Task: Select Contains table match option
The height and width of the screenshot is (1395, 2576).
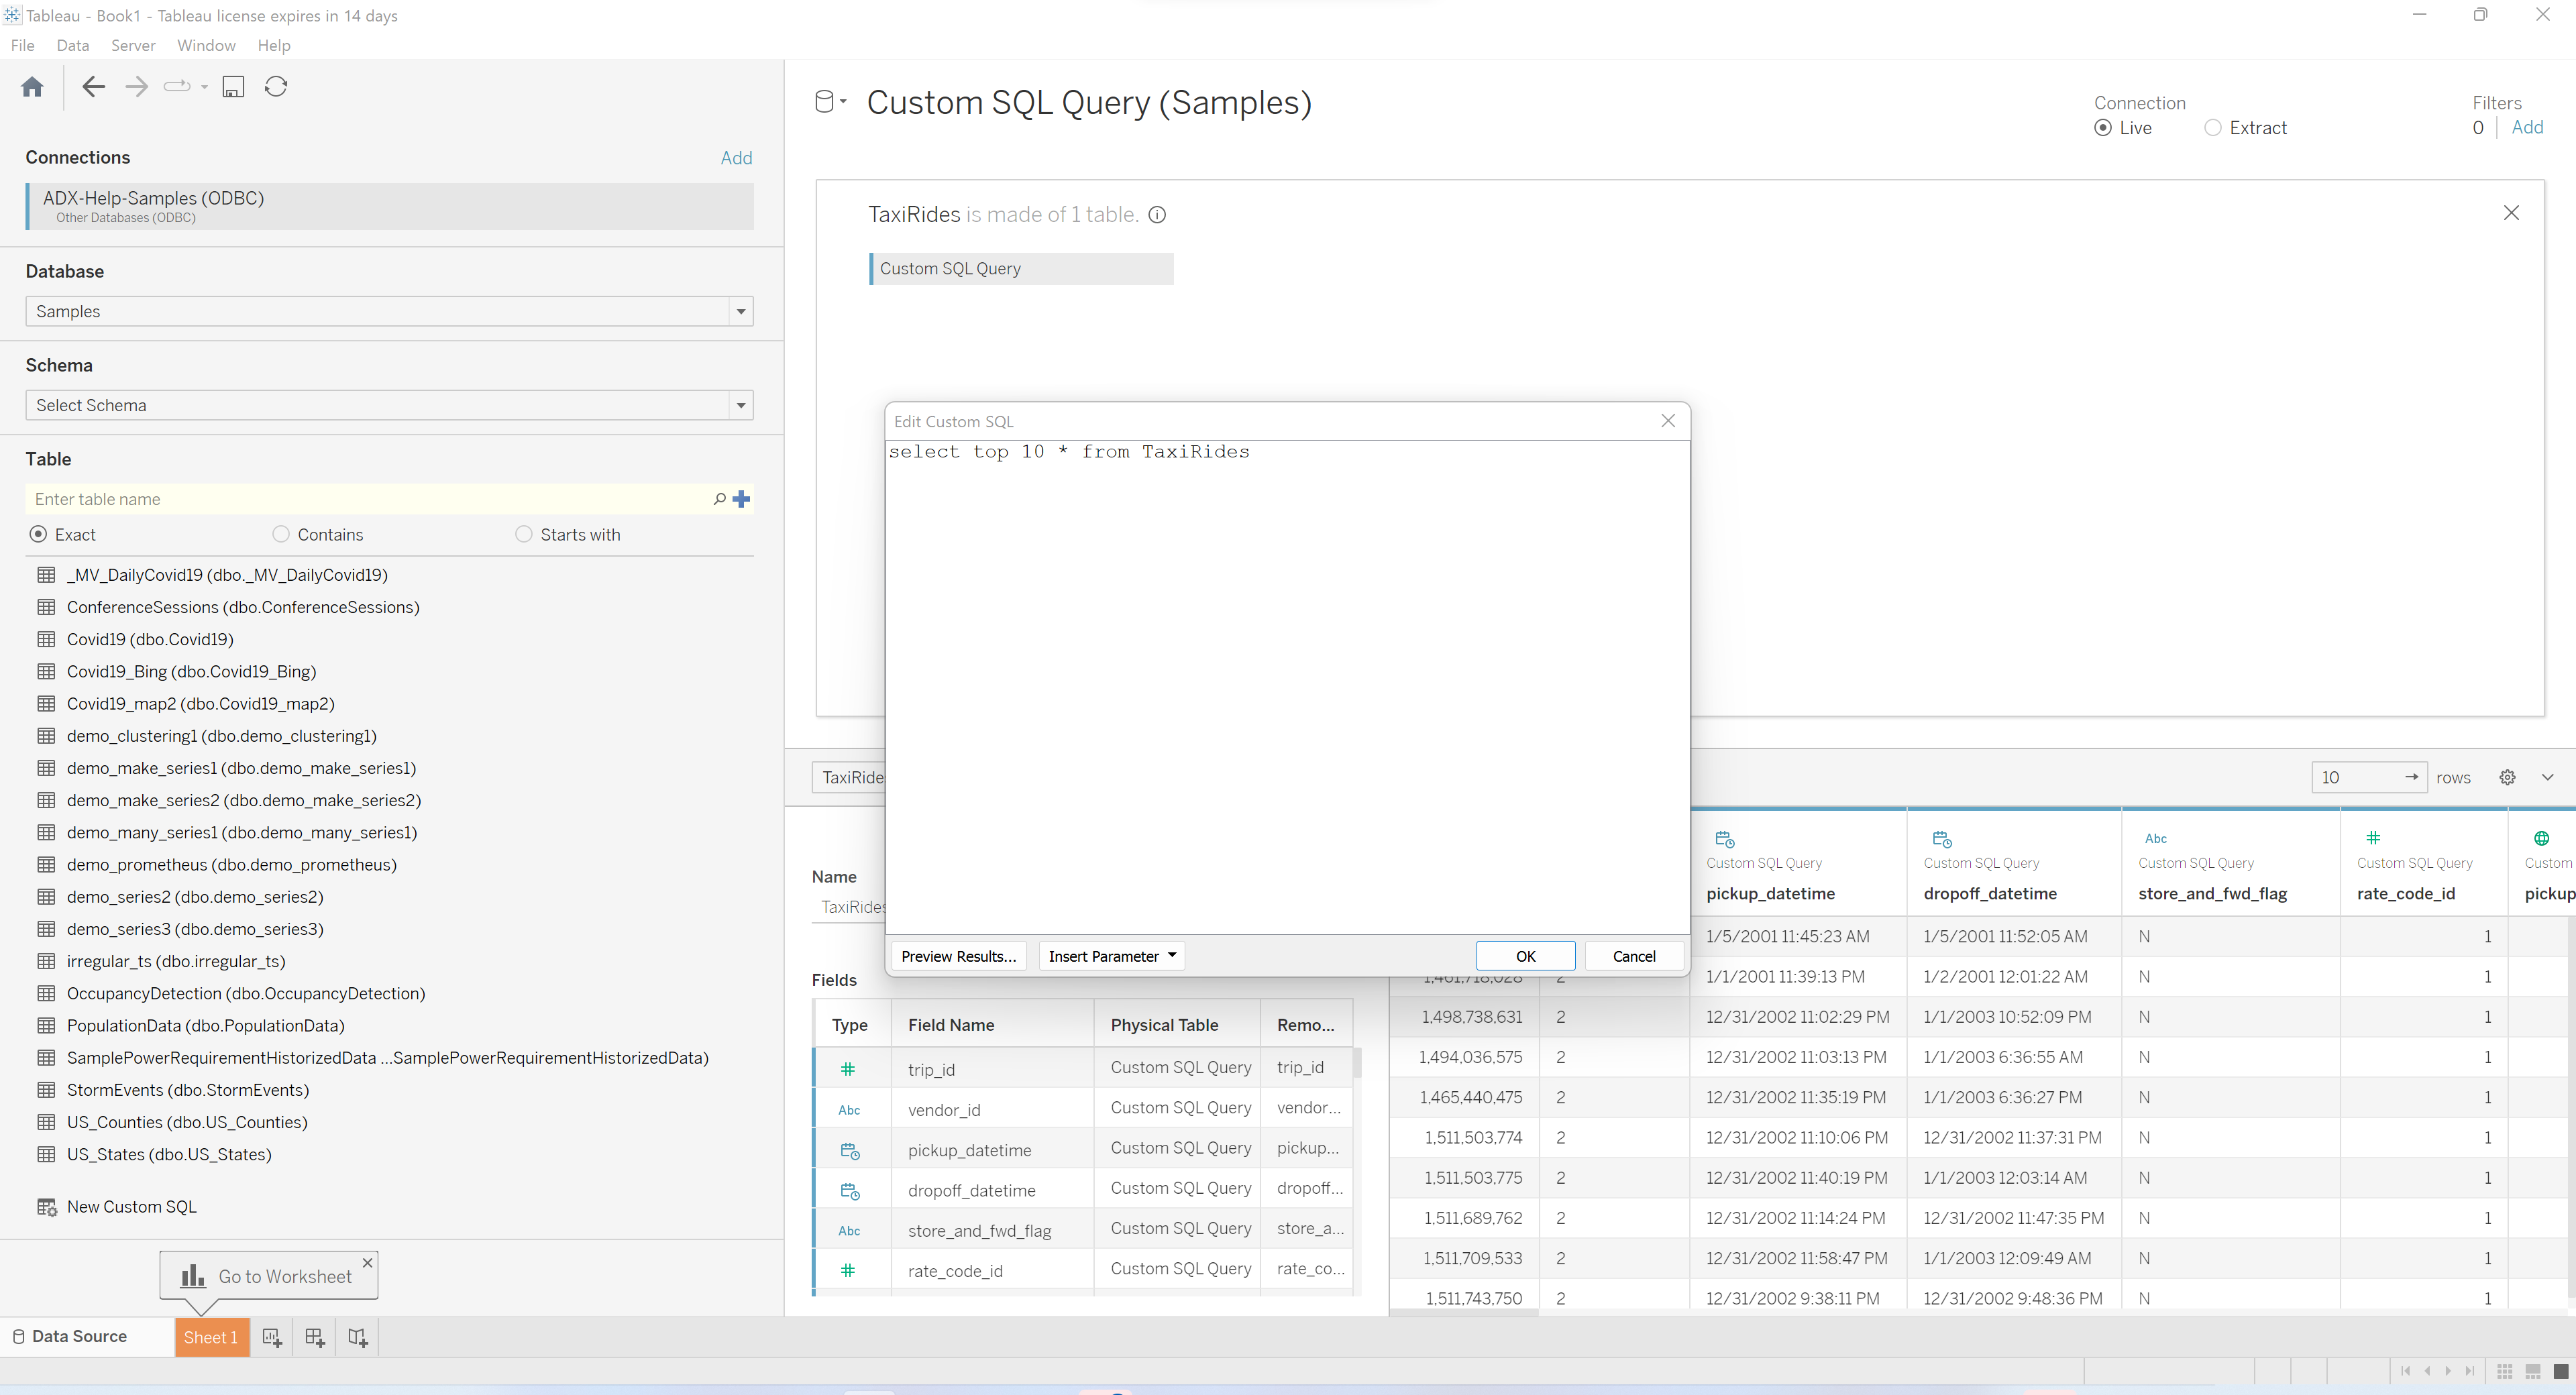Action: coord(281,534)
